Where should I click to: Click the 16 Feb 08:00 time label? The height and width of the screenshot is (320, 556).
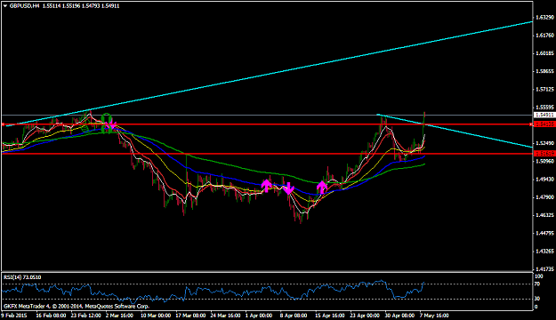coord(51,315)
